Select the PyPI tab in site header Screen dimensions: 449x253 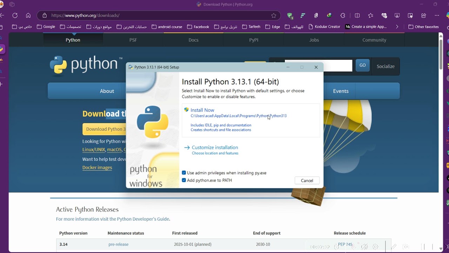[x=254, y=40]
